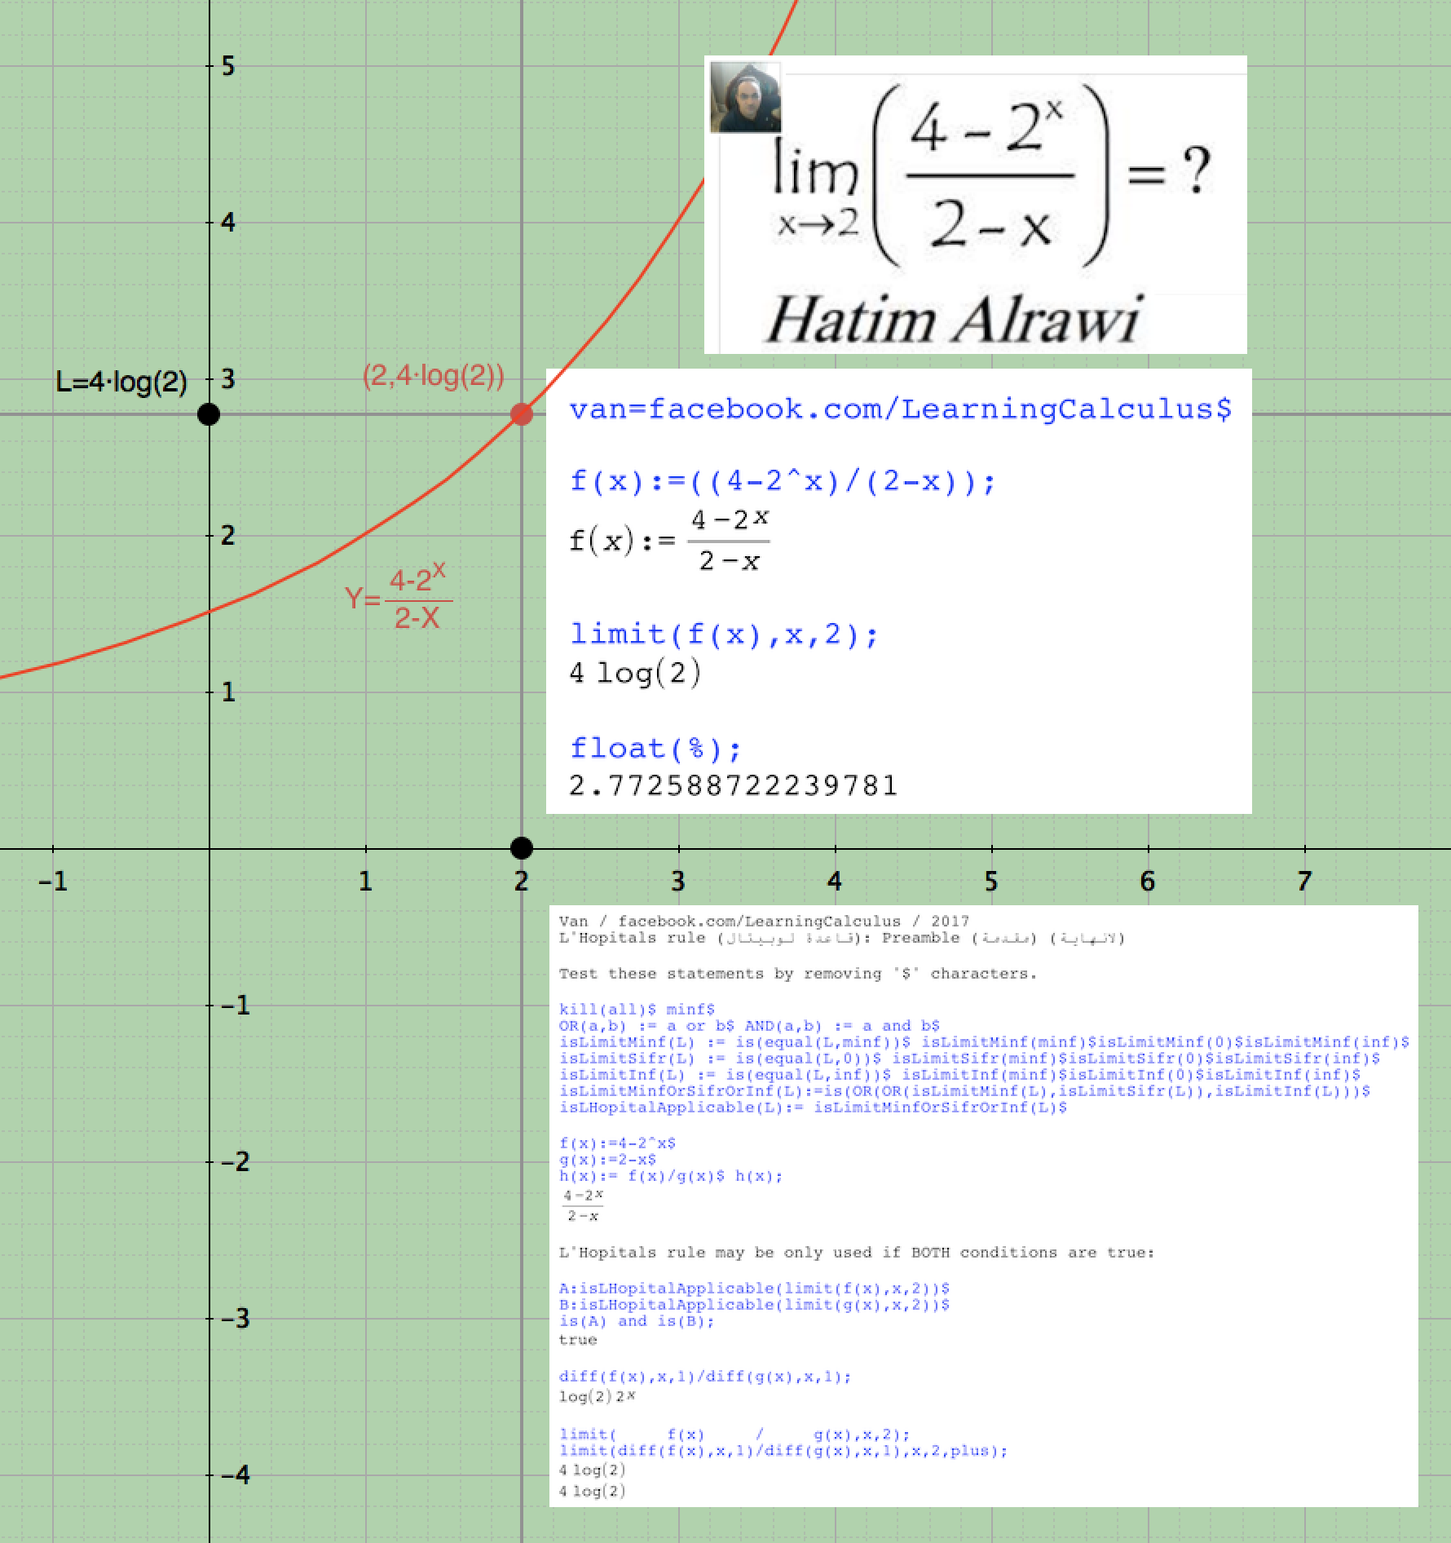
Task: Click the Van / facebook.com/LearningCalculus / 2017 header
Action: [x=764, y=922]
